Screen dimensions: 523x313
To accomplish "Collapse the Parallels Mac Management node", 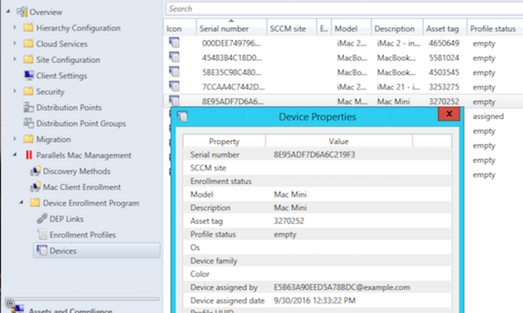I will coord(15,155).
